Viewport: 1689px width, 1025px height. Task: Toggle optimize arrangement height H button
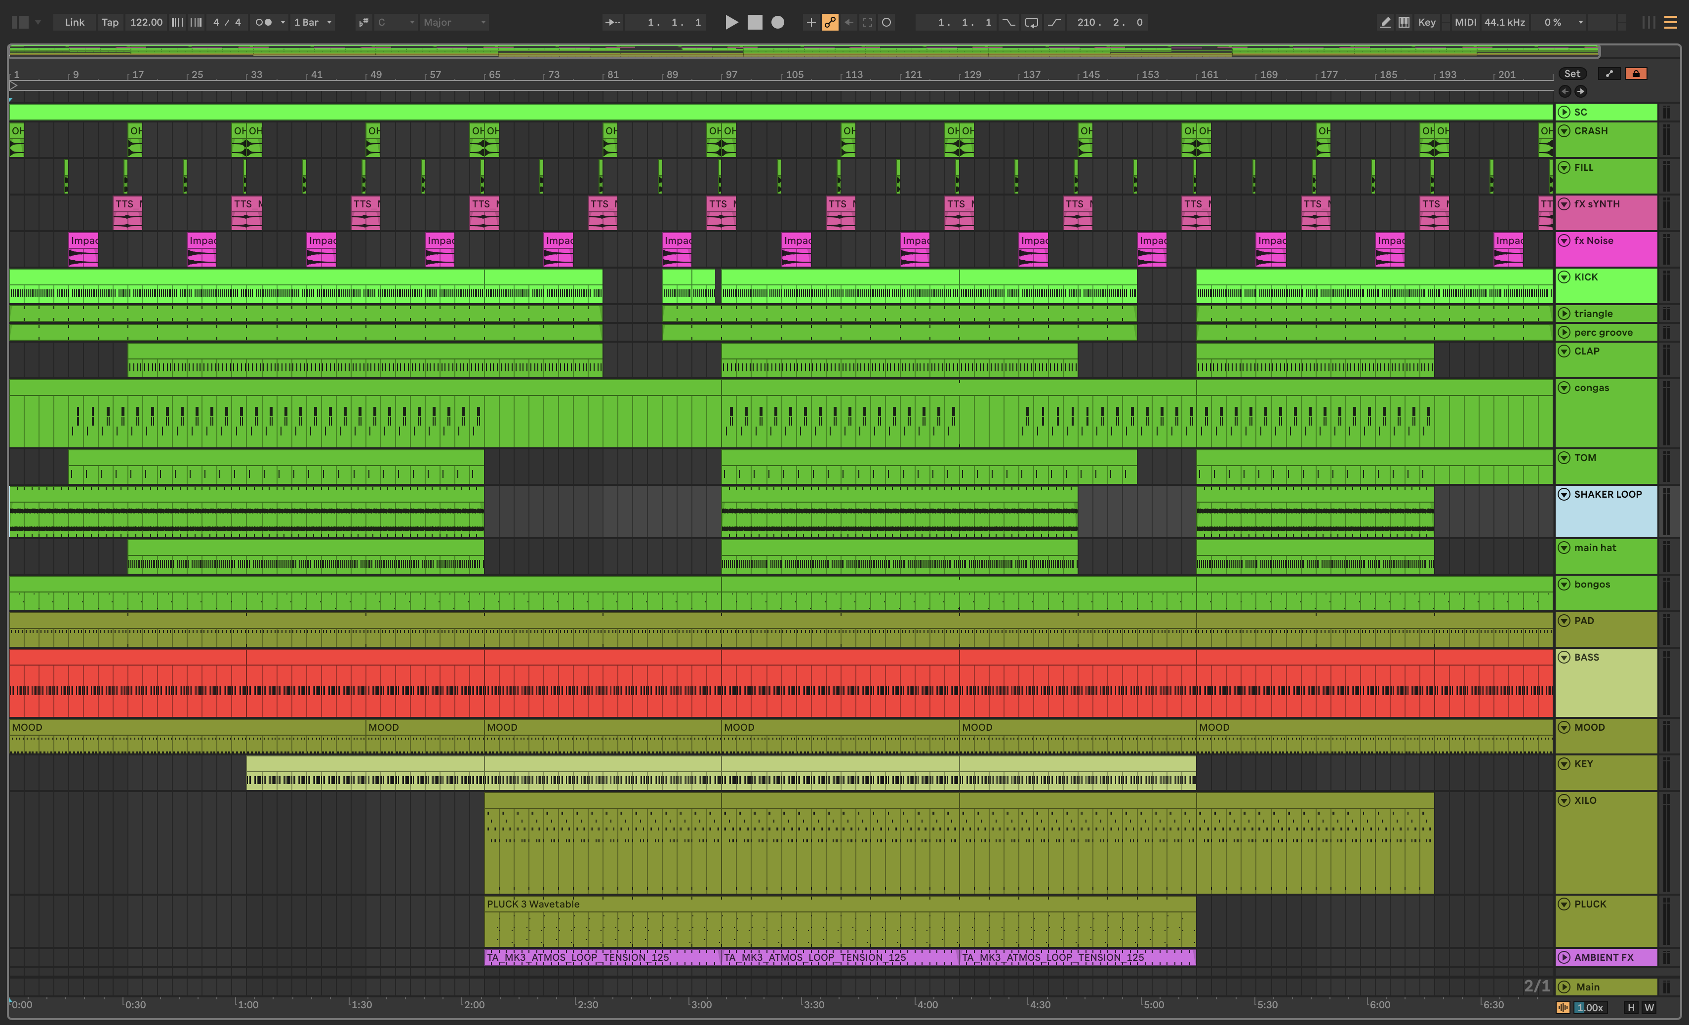[x=1631, y=1007]
